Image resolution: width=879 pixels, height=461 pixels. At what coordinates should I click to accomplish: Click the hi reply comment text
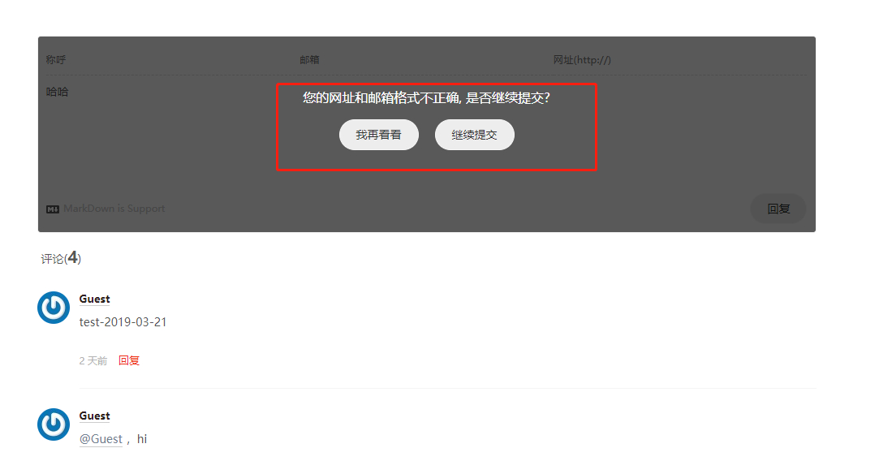pyautogui.click(x=142, y=439)
